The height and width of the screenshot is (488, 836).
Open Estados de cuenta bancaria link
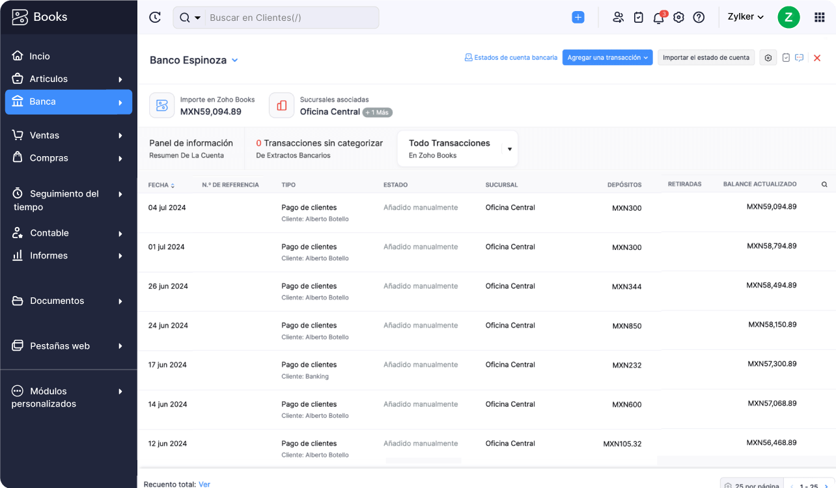511,58
